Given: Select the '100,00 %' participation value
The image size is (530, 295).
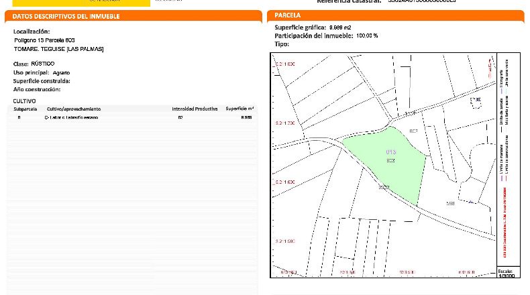Looking at the screenshot, I should pyautogui.click(x=367, y=36).
